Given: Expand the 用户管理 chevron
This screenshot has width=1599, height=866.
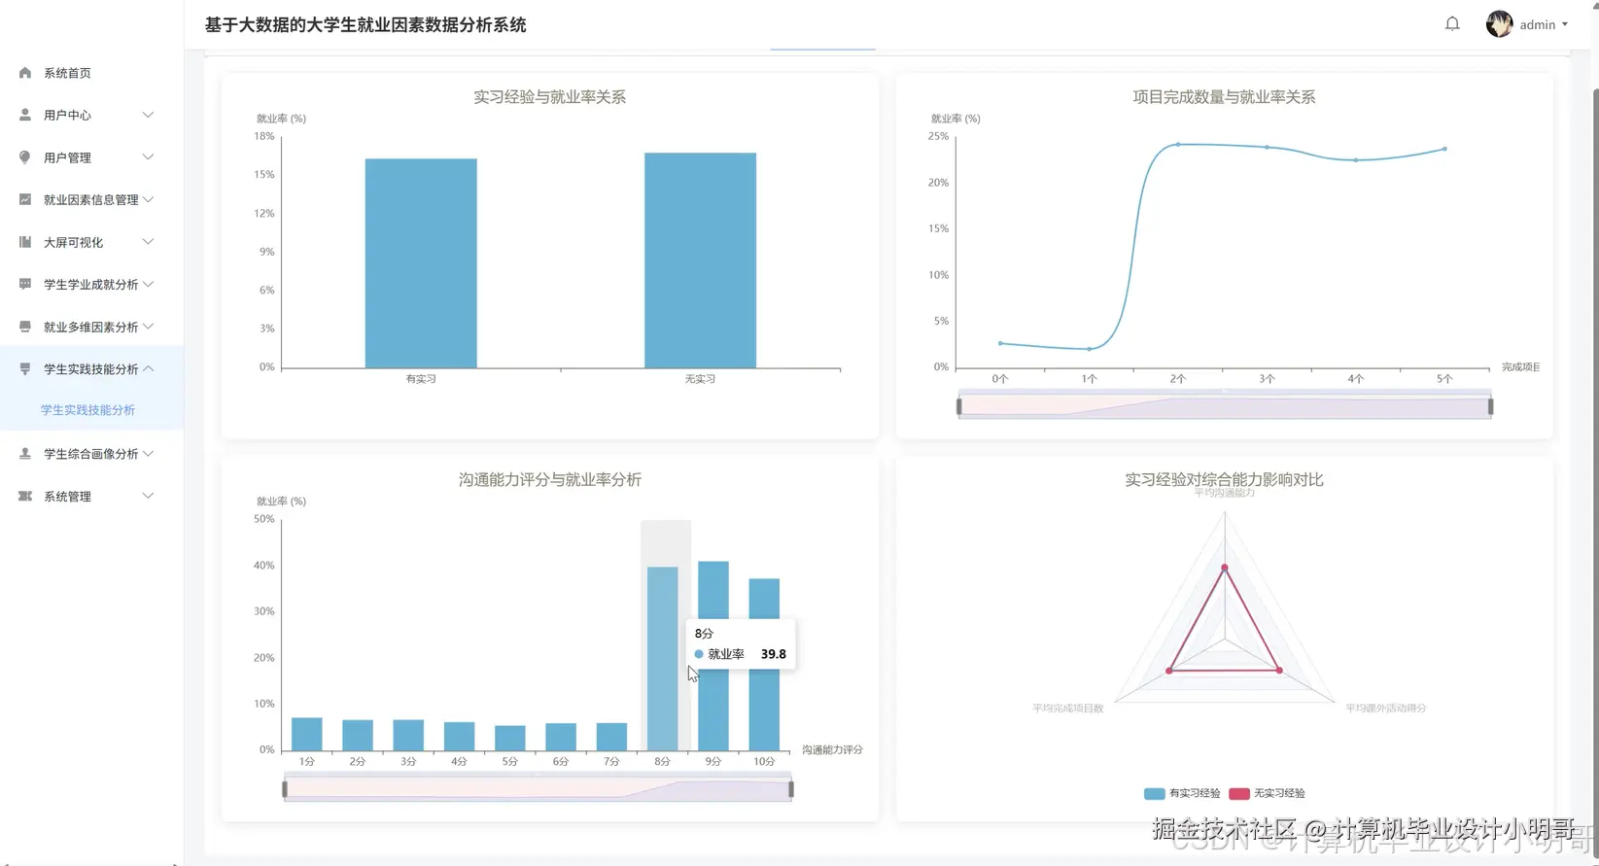Looking at the screenshot, I should (148, 157).
